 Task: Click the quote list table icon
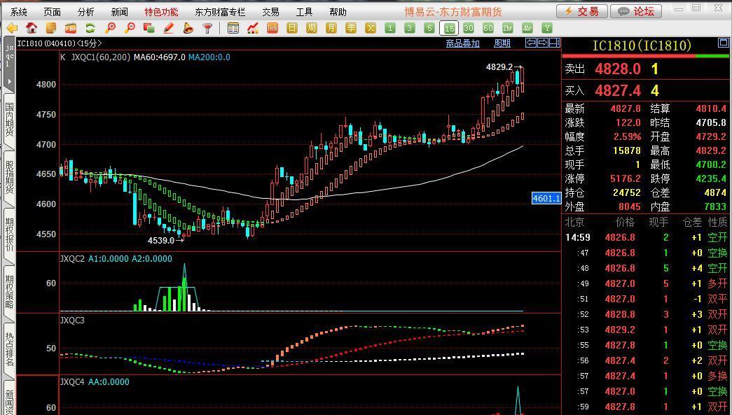(x=233, y=28)
